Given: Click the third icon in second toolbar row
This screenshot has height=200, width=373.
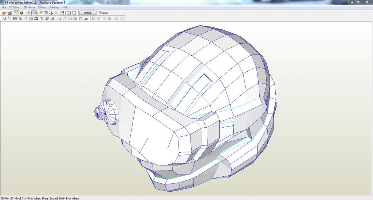Looking at the screenshot, I should [x=15, y=19].
